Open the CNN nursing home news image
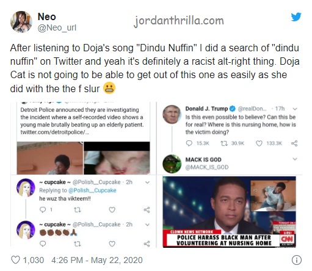The height and width of the screenshot is (271, 312). click(x=229, y=212)
